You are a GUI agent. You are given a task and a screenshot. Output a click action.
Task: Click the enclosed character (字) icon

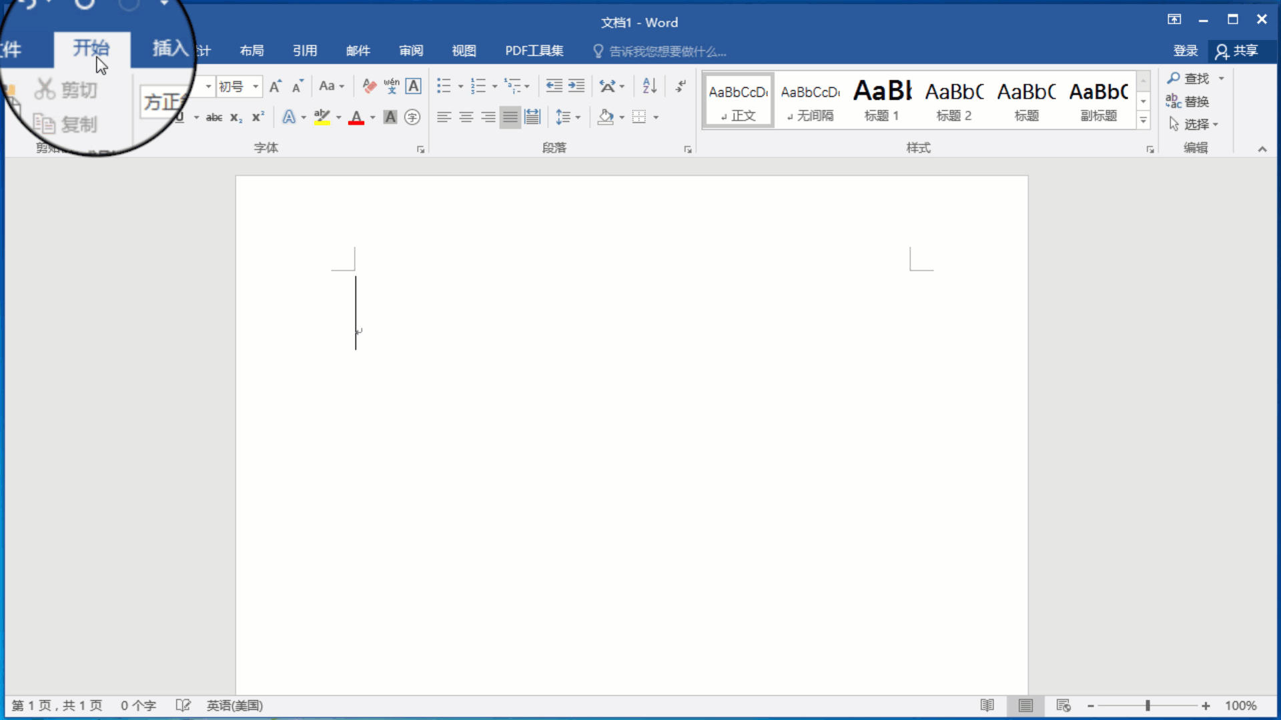click(412, 117)
